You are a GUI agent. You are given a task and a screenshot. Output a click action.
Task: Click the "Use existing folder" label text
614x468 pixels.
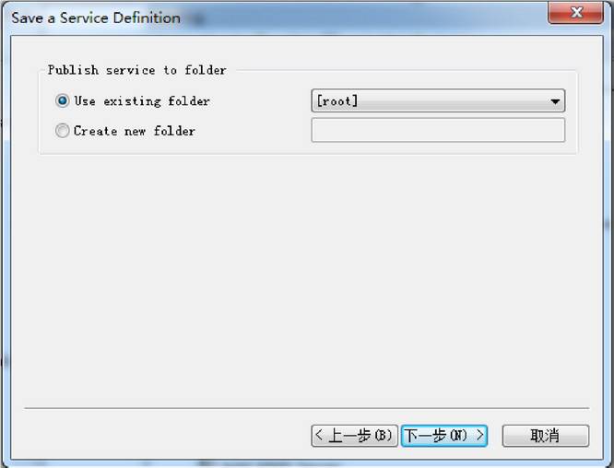142,101
